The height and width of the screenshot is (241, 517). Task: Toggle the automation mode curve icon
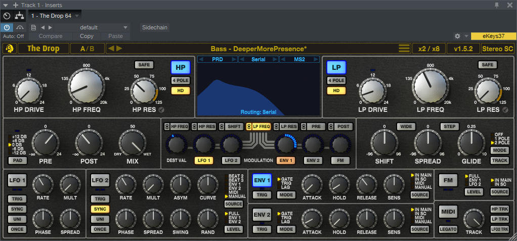(20, 27)
